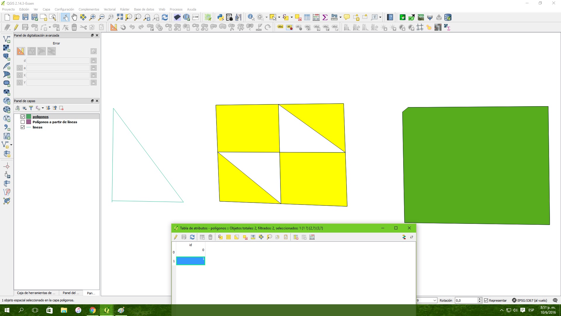Open a project with the folder icon
Image resolution: width=561 pixels, height=316 pixels.
[16, 17]
